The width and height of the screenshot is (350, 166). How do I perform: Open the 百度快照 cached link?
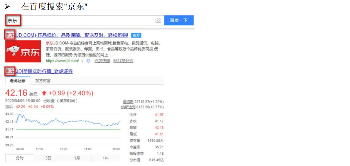tap(102, 61)
